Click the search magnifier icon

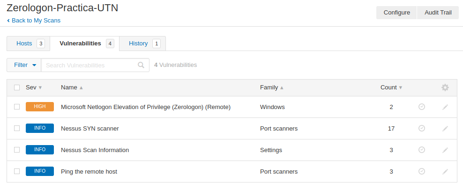coord(141,65)
